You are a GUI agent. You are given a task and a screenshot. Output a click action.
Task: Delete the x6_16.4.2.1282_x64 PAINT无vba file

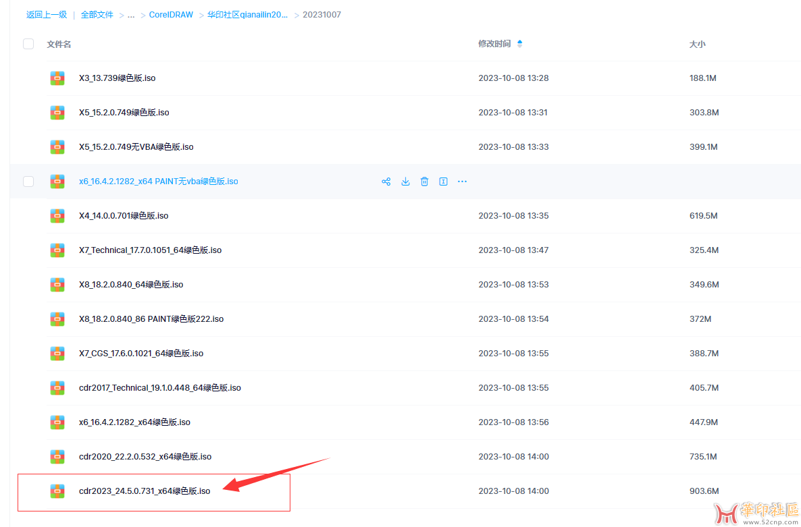[424, 182]
